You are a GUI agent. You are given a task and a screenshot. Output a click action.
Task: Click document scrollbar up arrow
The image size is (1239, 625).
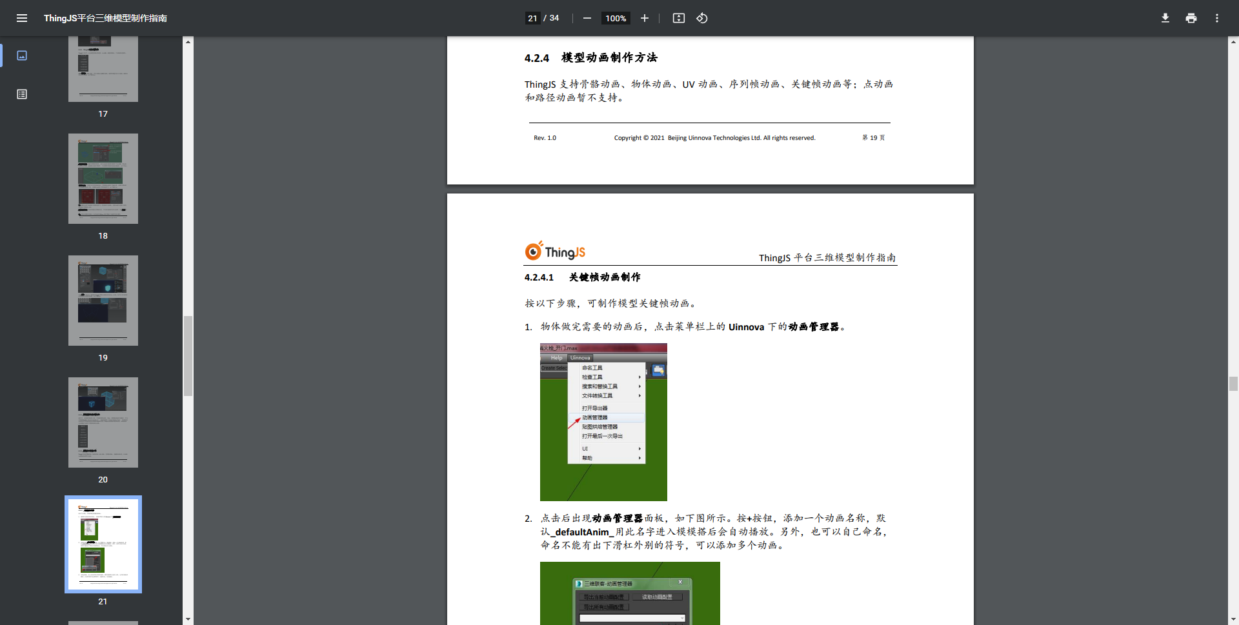click(x=1233, y=41)
